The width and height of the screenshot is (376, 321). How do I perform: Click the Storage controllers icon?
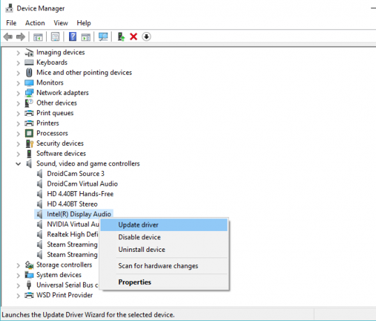(29, 265)
